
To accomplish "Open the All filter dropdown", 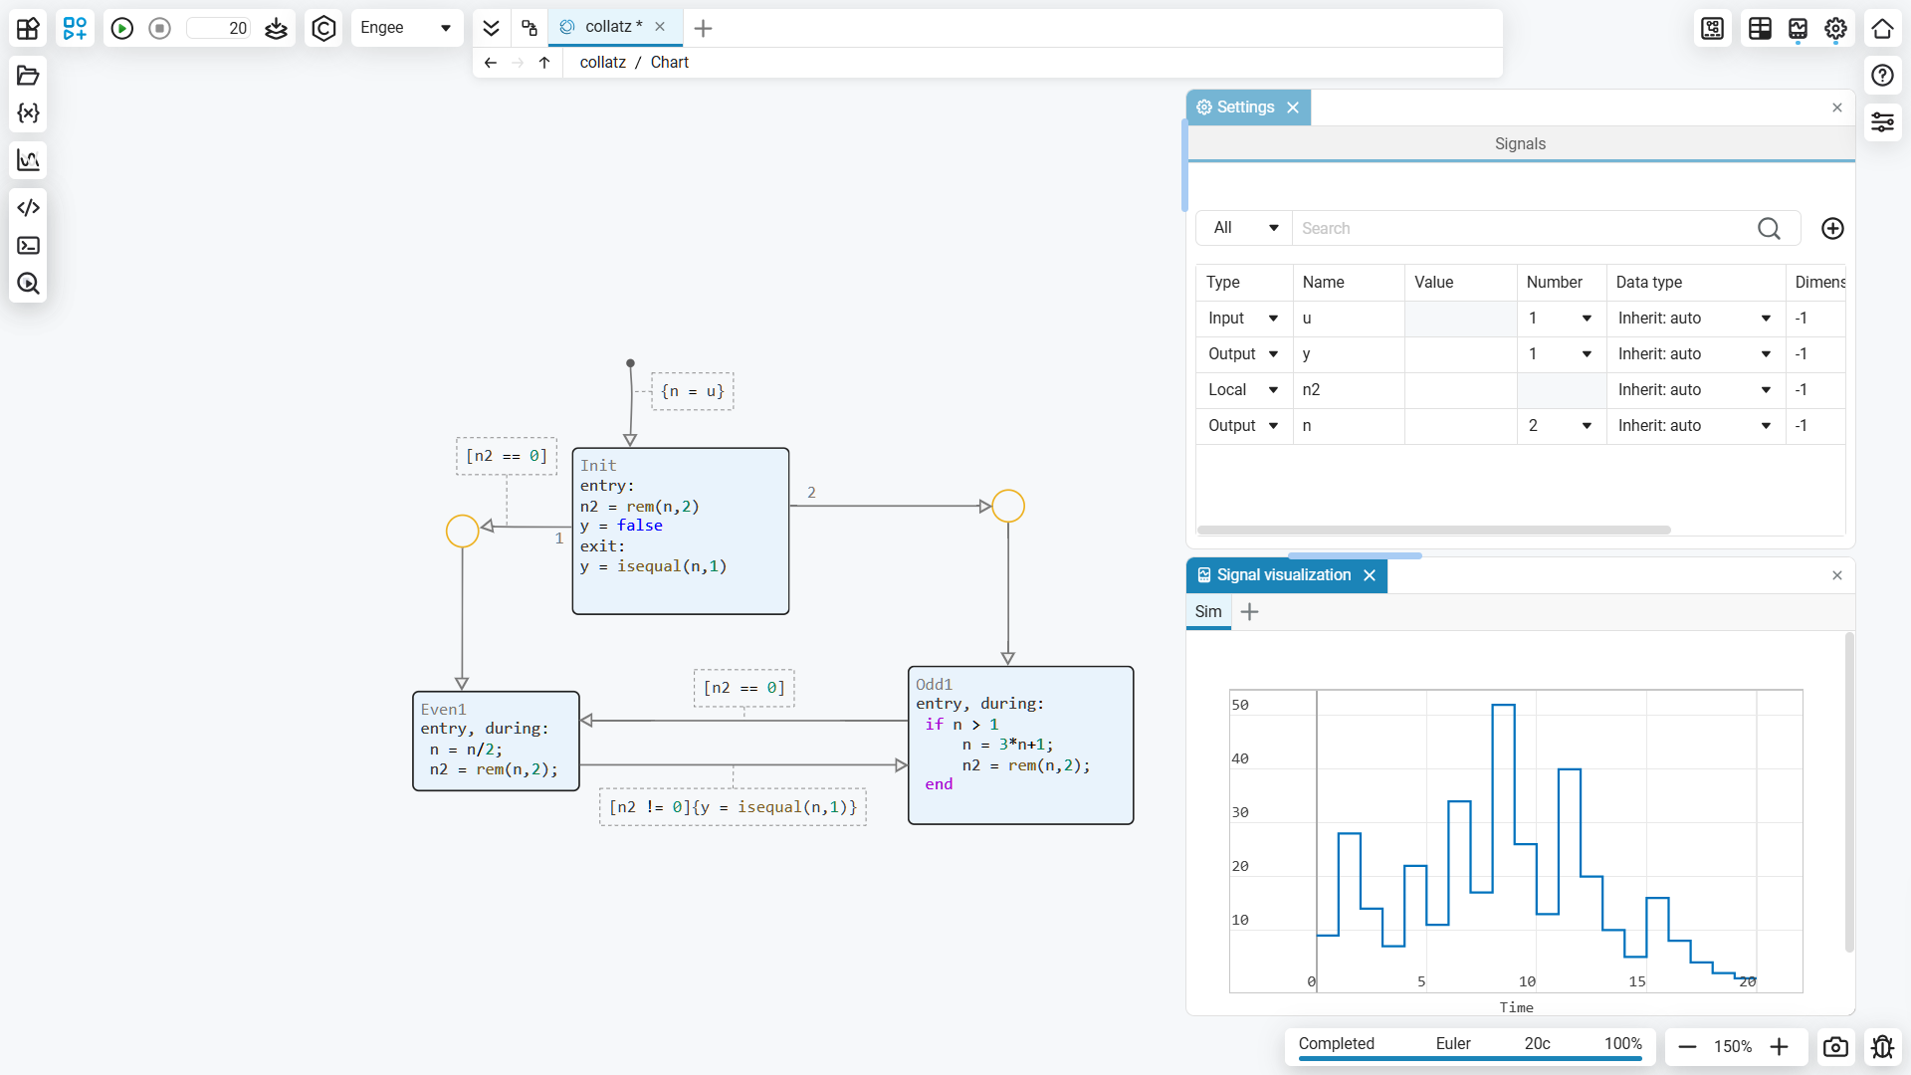I will (x=1244, y=229).
